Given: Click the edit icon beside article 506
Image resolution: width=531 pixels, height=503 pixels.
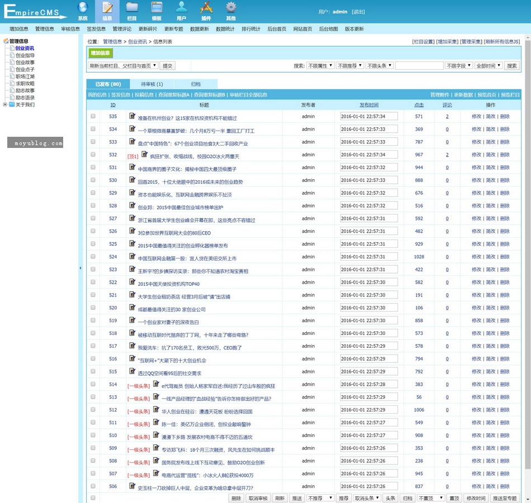Looking at the screenshot, I should (x=132, y=486).
